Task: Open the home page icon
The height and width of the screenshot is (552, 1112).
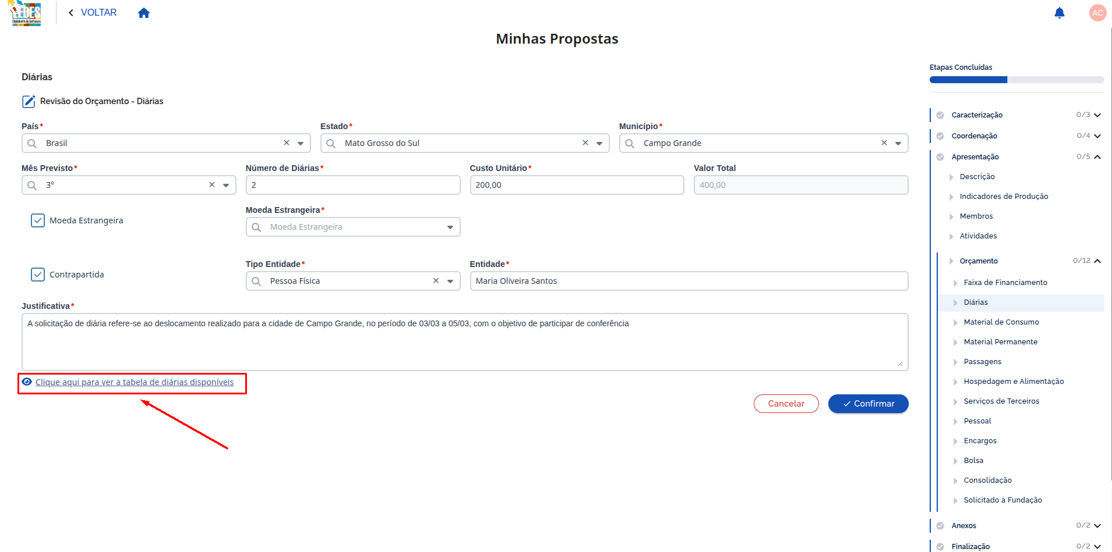Action: [x=144, y=13]
